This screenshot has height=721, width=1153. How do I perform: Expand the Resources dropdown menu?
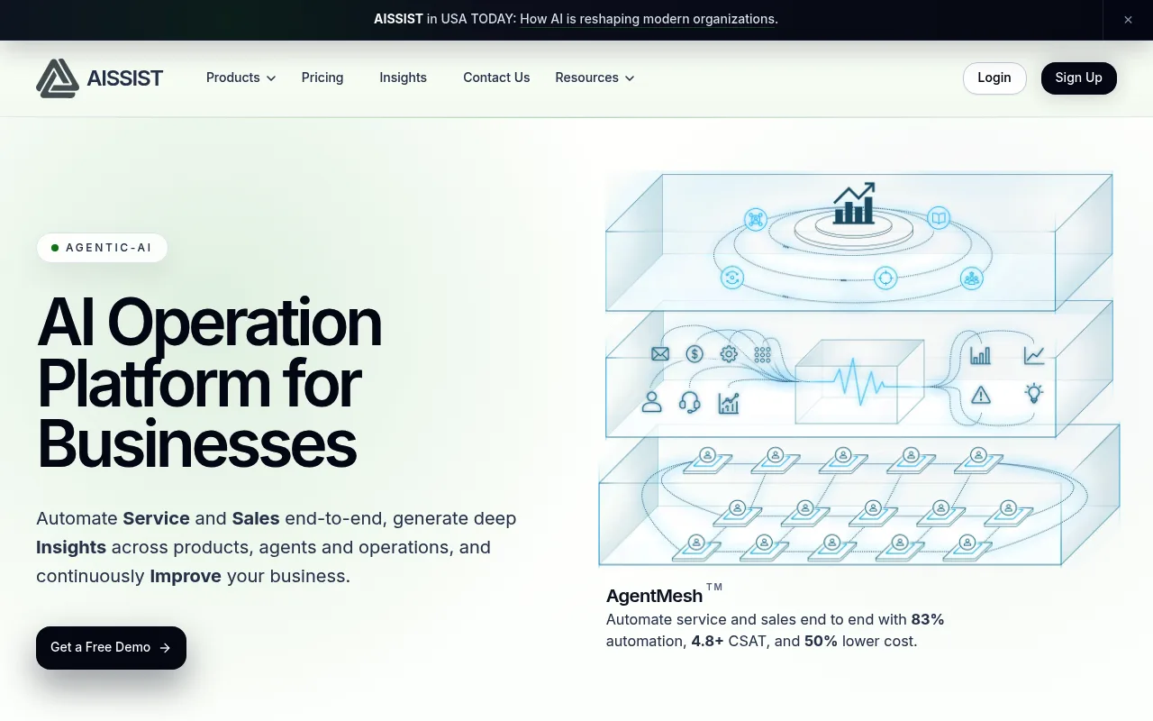(x=595, y=78)
